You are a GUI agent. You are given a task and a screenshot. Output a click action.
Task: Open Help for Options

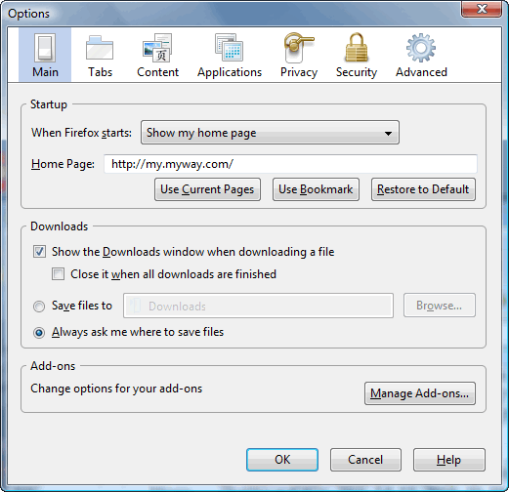[449, 460]
